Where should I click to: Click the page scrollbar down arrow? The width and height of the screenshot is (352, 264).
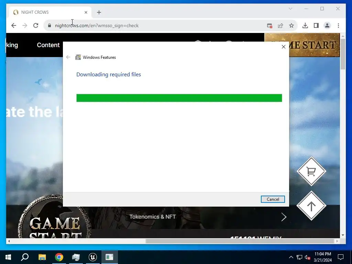(343, 235)
